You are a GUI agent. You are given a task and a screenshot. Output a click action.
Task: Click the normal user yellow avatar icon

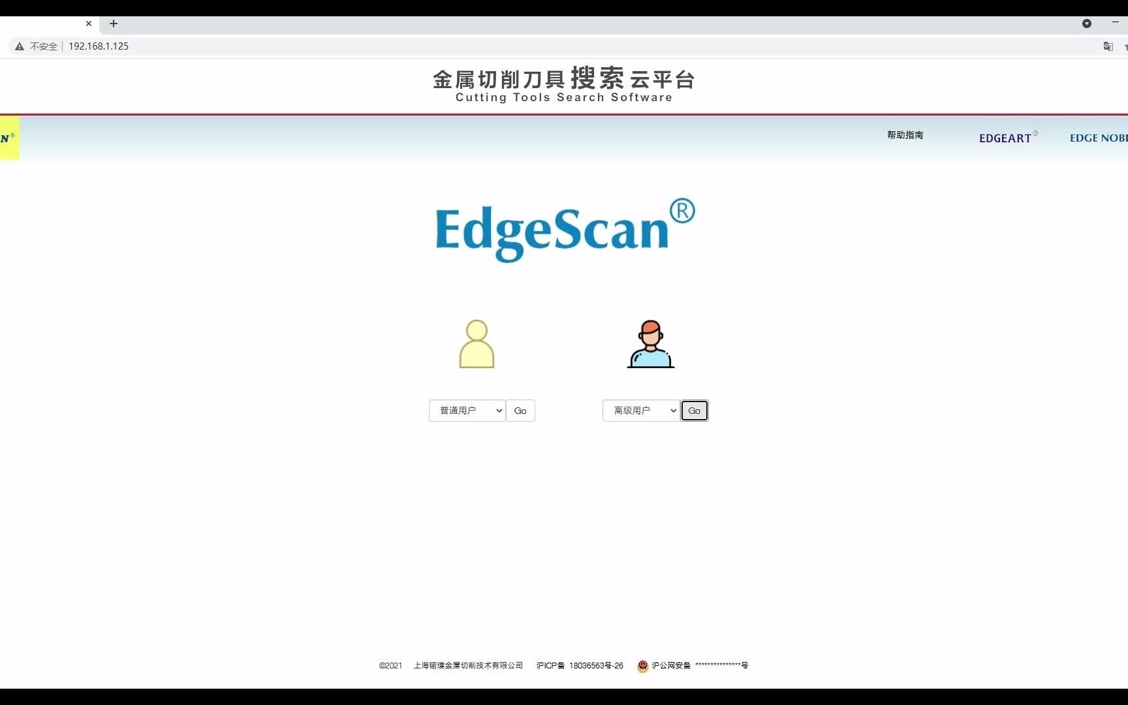point(477,344)
